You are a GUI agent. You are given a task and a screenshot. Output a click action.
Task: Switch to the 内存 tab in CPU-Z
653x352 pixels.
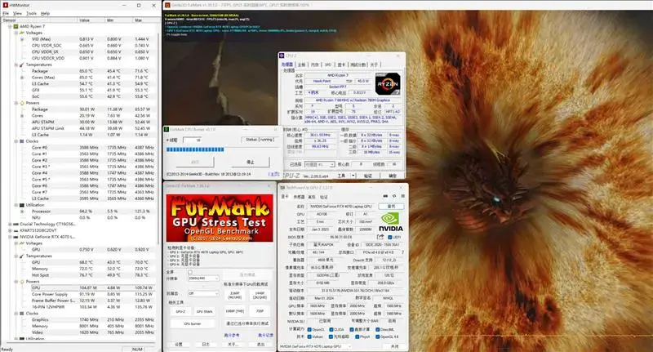click(x=315, y=65)
